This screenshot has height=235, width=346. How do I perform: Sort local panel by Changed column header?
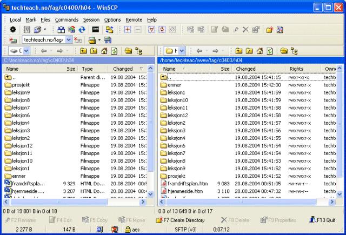point(128,69)
